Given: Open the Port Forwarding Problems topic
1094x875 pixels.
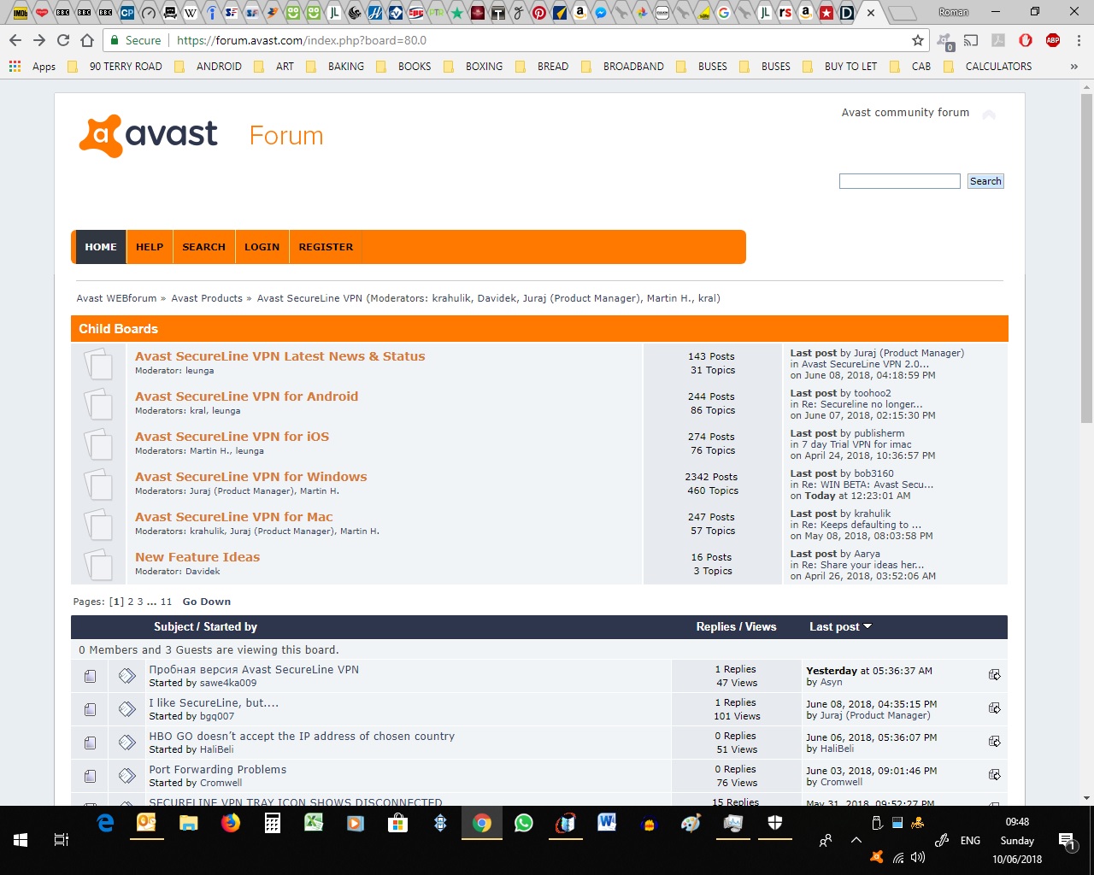Looking at the screenshot, I should point(218,769).
